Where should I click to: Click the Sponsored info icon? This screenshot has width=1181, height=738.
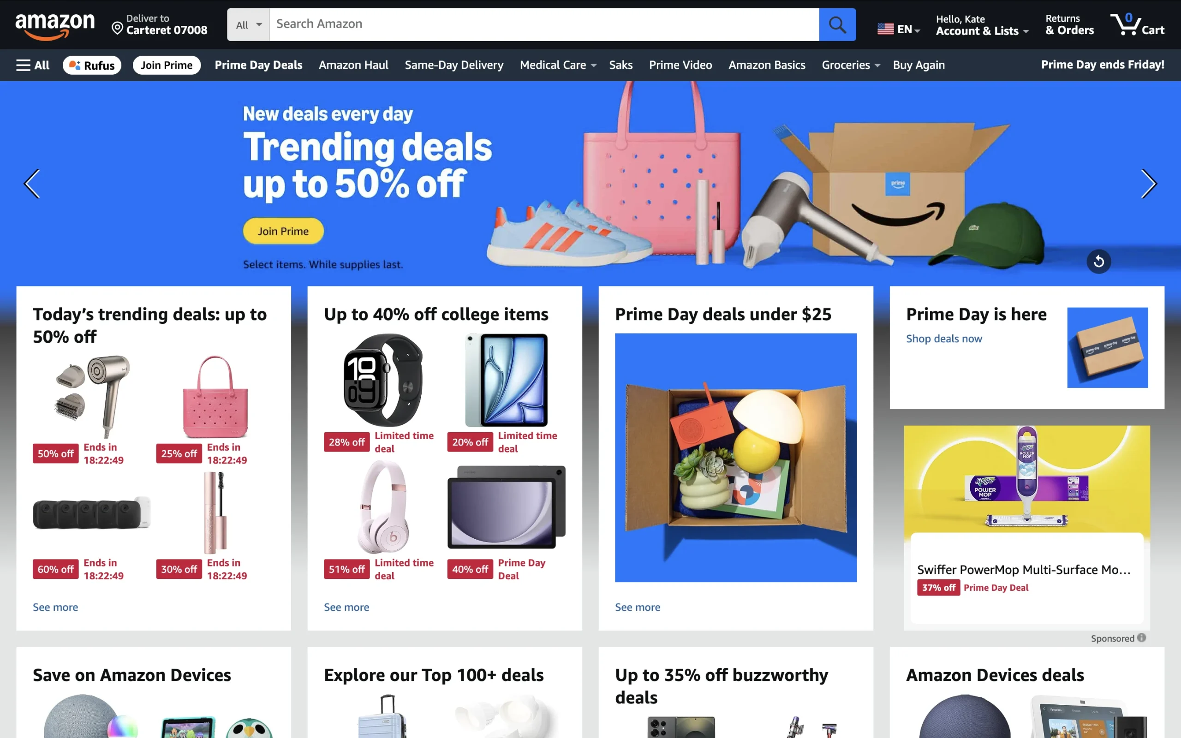[1141, 638]
